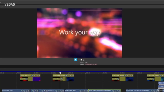This screenshot has height=92, width=164.
Task: Open hamburger menu on Noise Texture event near 00:00:14
Action: pos(132,75)
